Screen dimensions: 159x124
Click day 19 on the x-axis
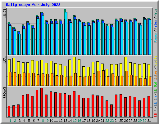coord(93,121)
